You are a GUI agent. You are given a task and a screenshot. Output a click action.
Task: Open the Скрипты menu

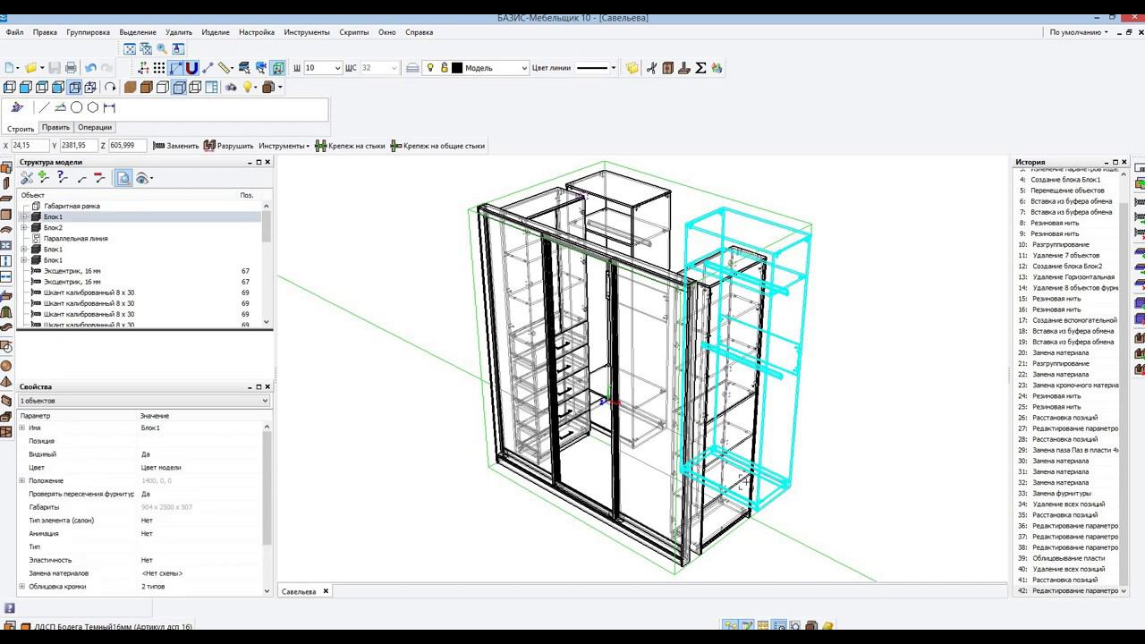pyautogui.click(x=353, y=32)
